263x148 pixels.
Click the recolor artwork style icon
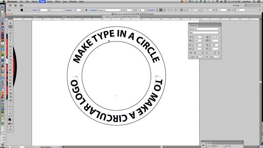point(87,10)
